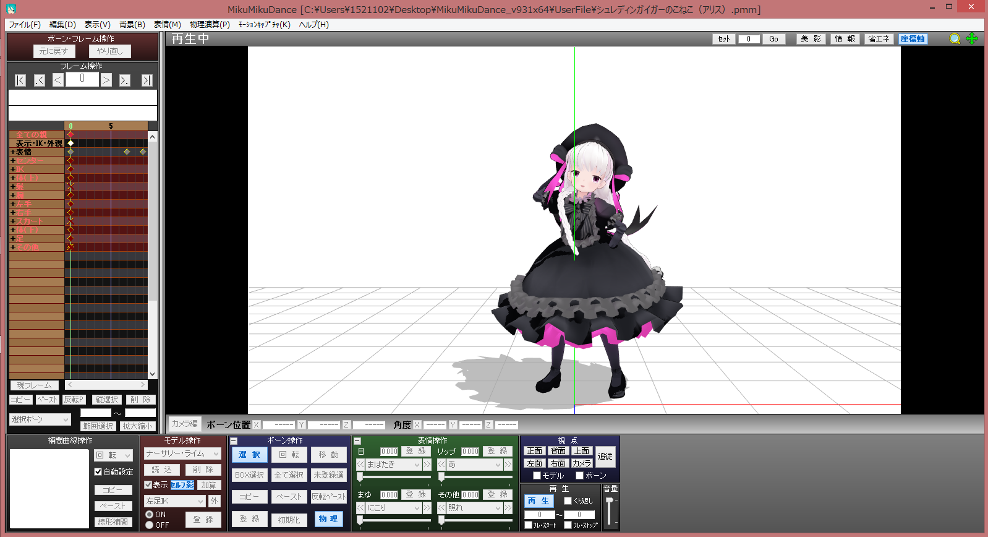Jump to last frame with >| button
Image resolution: width=988 pixels, height=537 pixels.
coord(147,80)
